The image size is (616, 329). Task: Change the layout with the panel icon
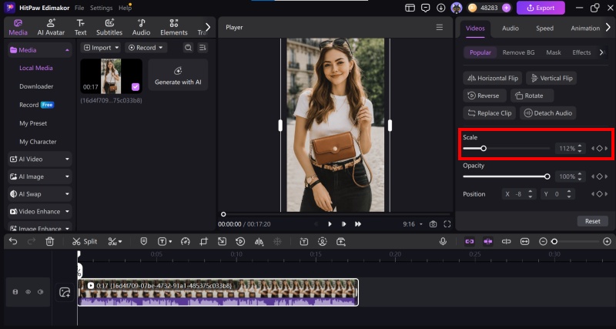pyautogui.click(x=410, y=8)
